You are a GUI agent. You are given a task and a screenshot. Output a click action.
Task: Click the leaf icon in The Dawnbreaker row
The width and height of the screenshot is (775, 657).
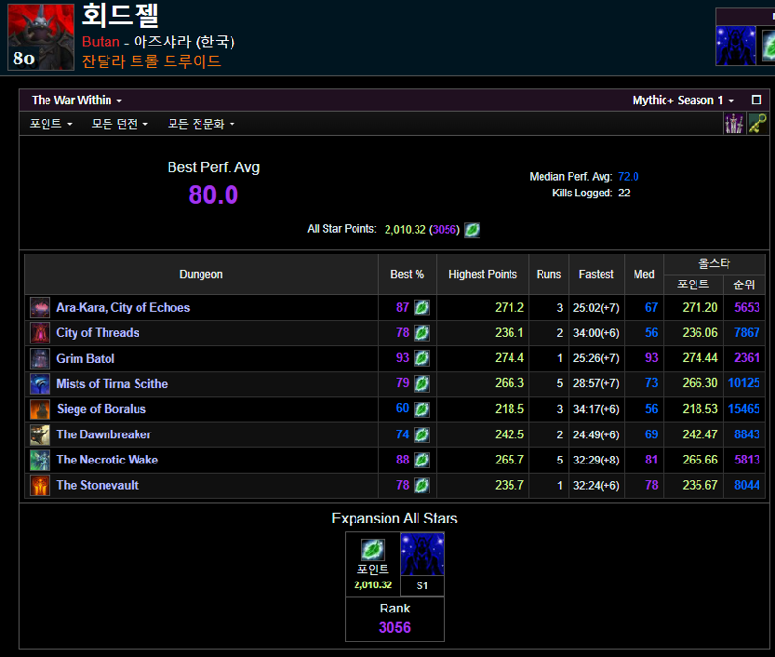pyautogui.click(x=421, y=434)
